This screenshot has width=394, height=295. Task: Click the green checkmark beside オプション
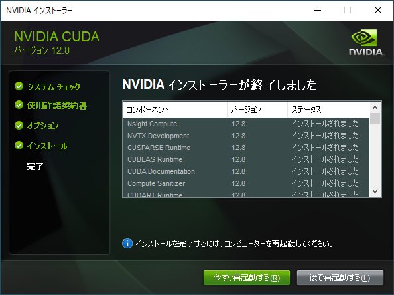pos(19,125)
